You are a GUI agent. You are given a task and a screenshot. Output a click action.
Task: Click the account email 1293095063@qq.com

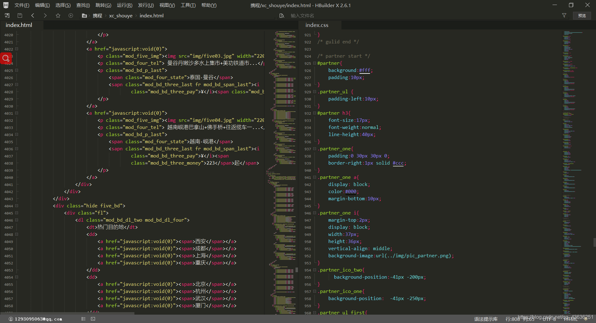pyautogui.click(x=38, y=319)
